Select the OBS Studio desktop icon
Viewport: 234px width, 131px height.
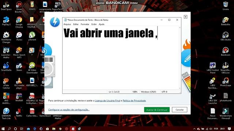tap(226, 36)
